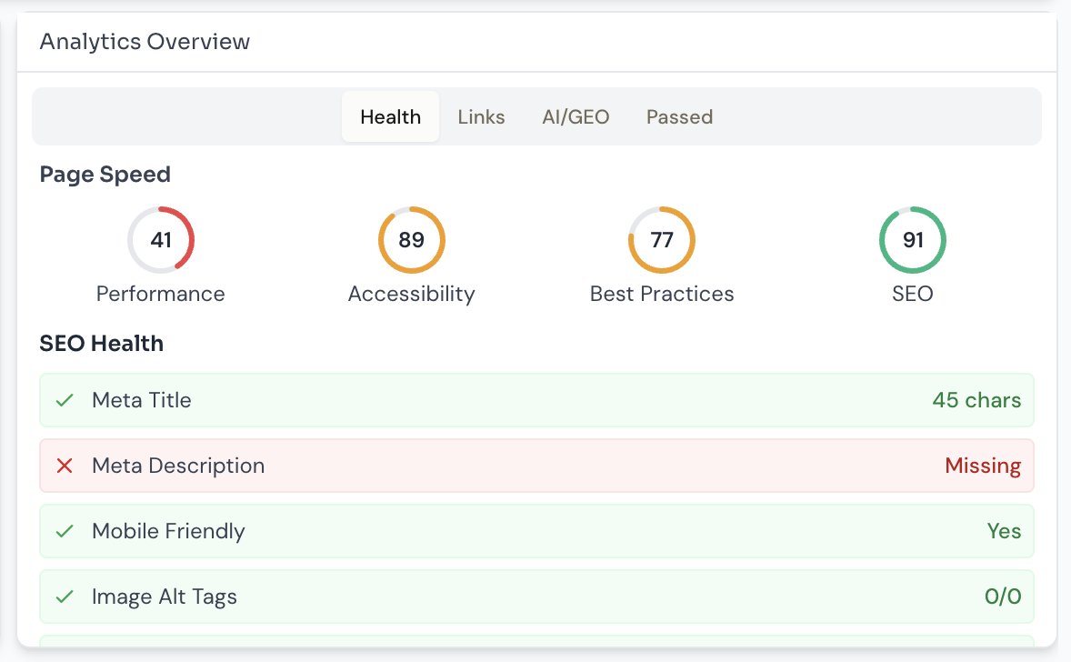The image size is (1071, 662).
Task: Click the Analytics Overview heading
Action: pyautogui.click(x=145, y=42)
